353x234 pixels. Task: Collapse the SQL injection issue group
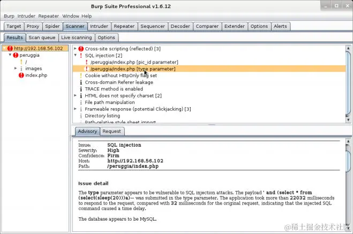[x=75, y=55]
